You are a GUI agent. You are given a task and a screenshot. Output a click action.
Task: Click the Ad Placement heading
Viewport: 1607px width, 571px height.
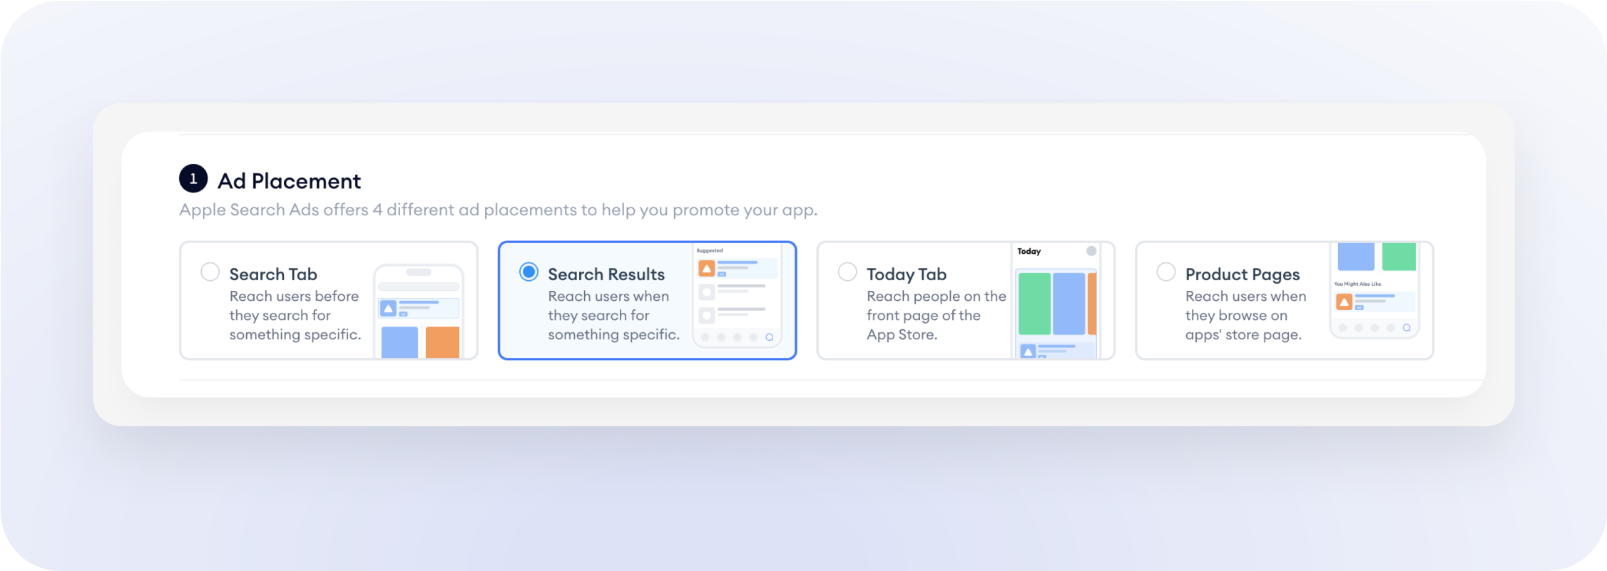click(x=289, y=181)
